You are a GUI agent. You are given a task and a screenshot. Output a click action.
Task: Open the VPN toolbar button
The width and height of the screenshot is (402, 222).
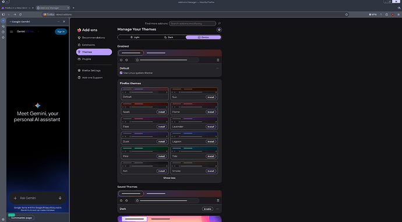[x=372, y=15]
